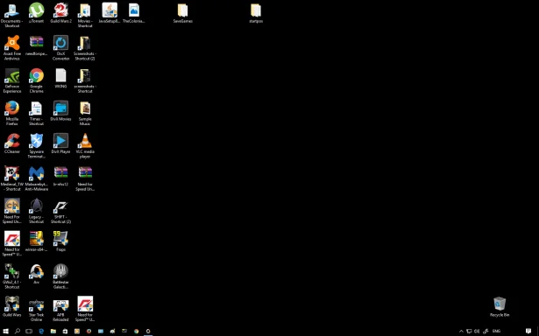Select the Sample Music folder
Image resolution: width=539 pixels, height=336 pixels.
click(x=85, y=113)
